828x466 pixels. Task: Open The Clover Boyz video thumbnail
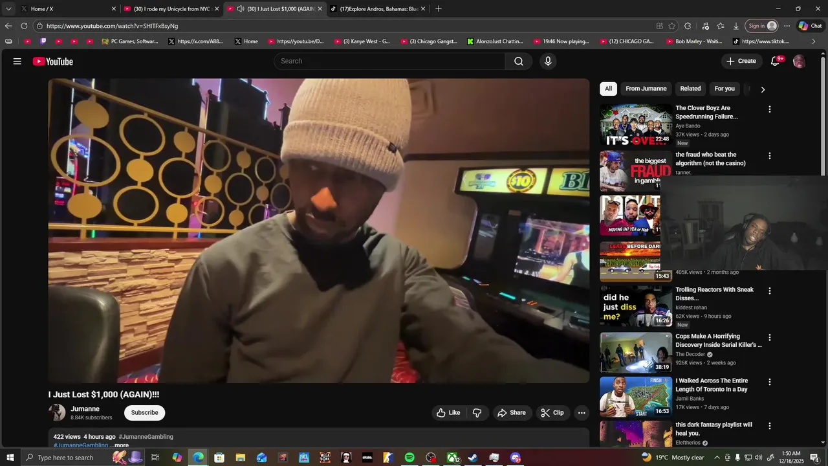635,126
